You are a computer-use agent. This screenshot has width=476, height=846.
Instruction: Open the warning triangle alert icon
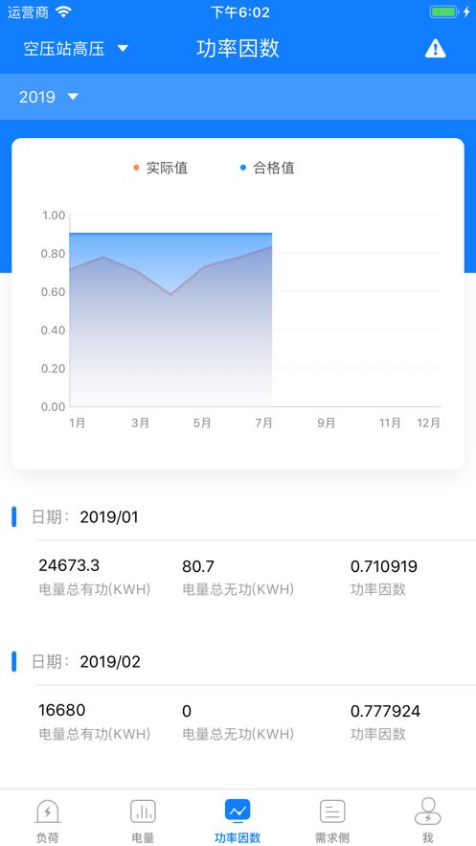435,49
